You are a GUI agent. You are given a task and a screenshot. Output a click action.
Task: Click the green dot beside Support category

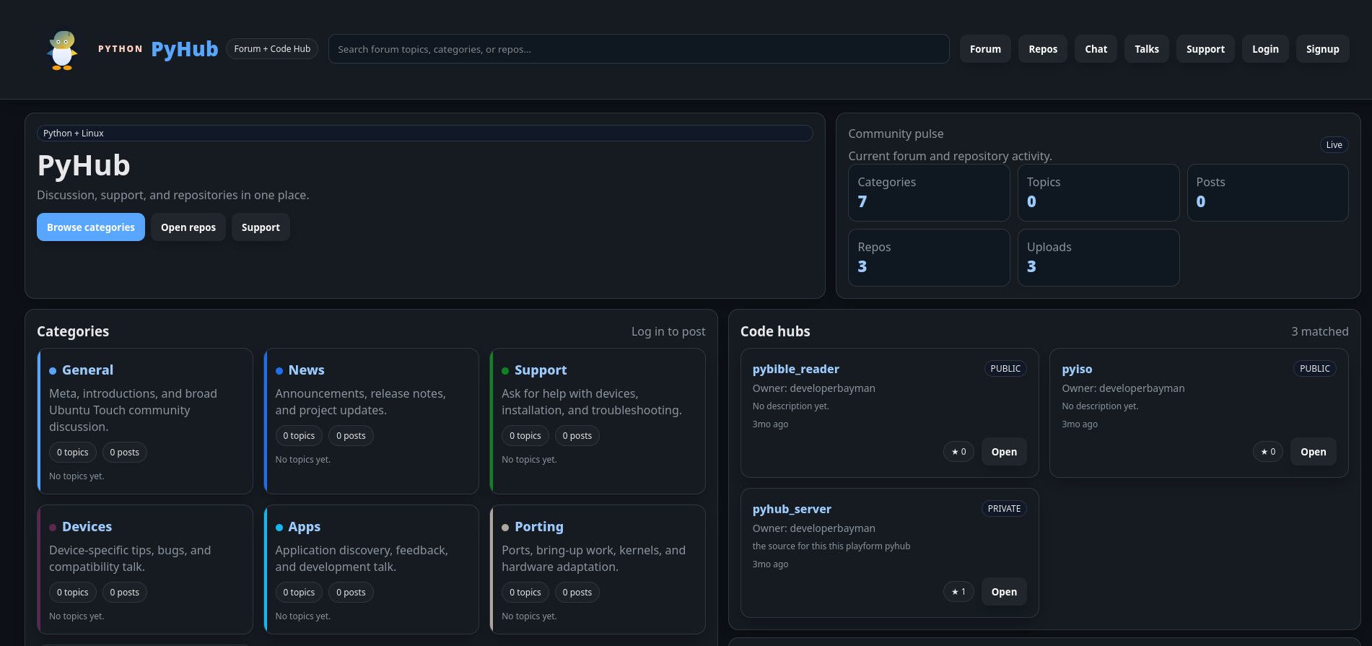[505, 371]
